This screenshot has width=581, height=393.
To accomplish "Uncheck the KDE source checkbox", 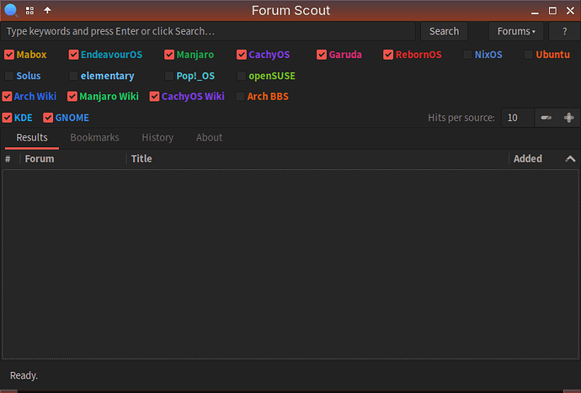I will (x=7, y=118).
